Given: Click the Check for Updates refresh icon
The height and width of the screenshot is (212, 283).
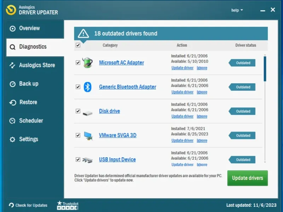Looking at the screenshot, I should tap(11, 205).
